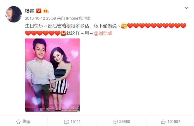This screenshot has width=194, height=126.
Task: Click the 收藏 label
Action: pyautogui.click(x=26, y=122)
